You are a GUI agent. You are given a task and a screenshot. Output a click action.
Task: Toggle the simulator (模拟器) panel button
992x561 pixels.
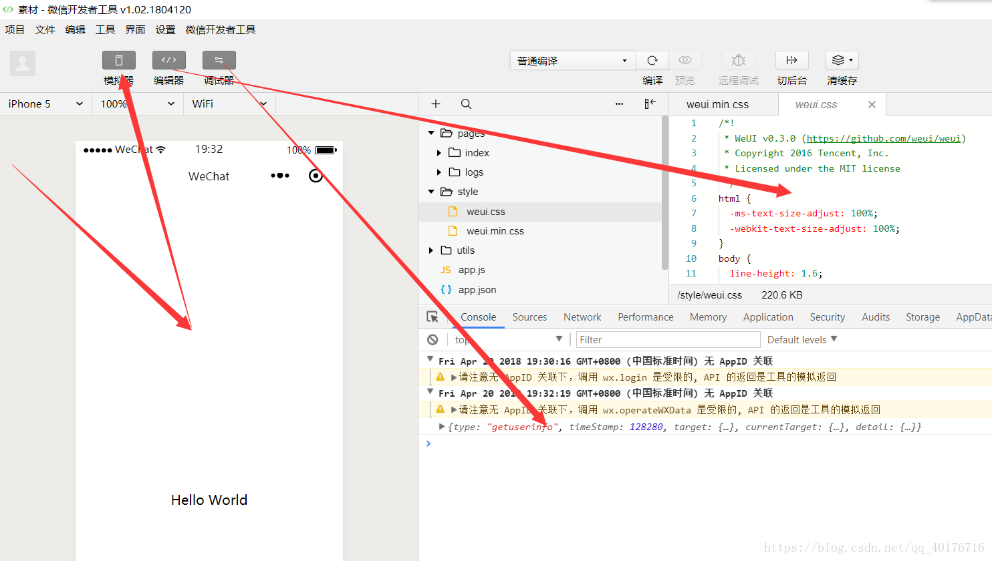[119, 60]
